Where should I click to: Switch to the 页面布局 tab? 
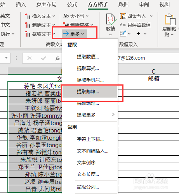click(46, 5)
